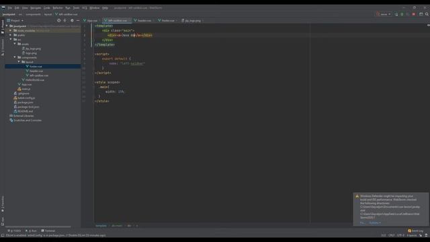Viewport: 430px width, 242px height.
Task: Collapse the javatpoint root folder
Action: point(7,26)
